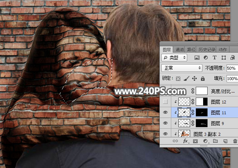Switch to the 图层 (Layers) tab
This screenshot has height=168, width=238.
point(167,50)
